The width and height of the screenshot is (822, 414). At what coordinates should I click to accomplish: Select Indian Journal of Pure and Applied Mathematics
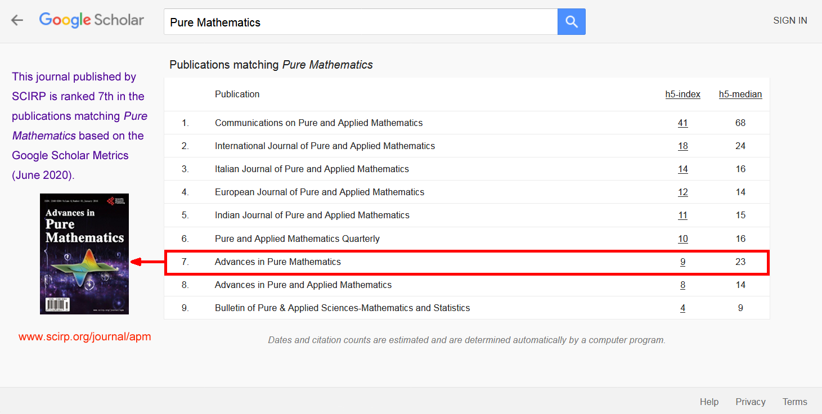point(312,215)
